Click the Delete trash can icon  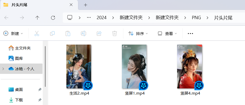click(x=115, y=33)
